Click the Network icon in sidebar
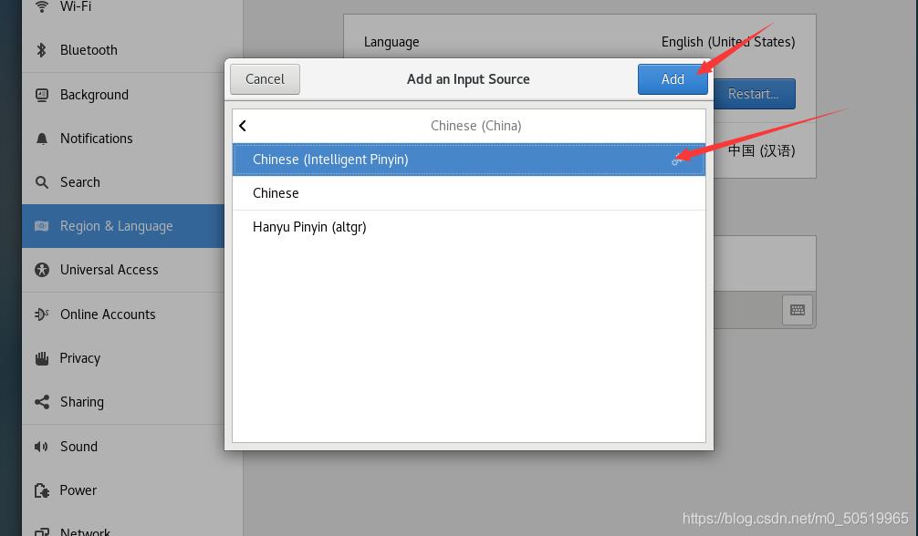The width and height of the screenshot is (918, 536). pos(42,531)
